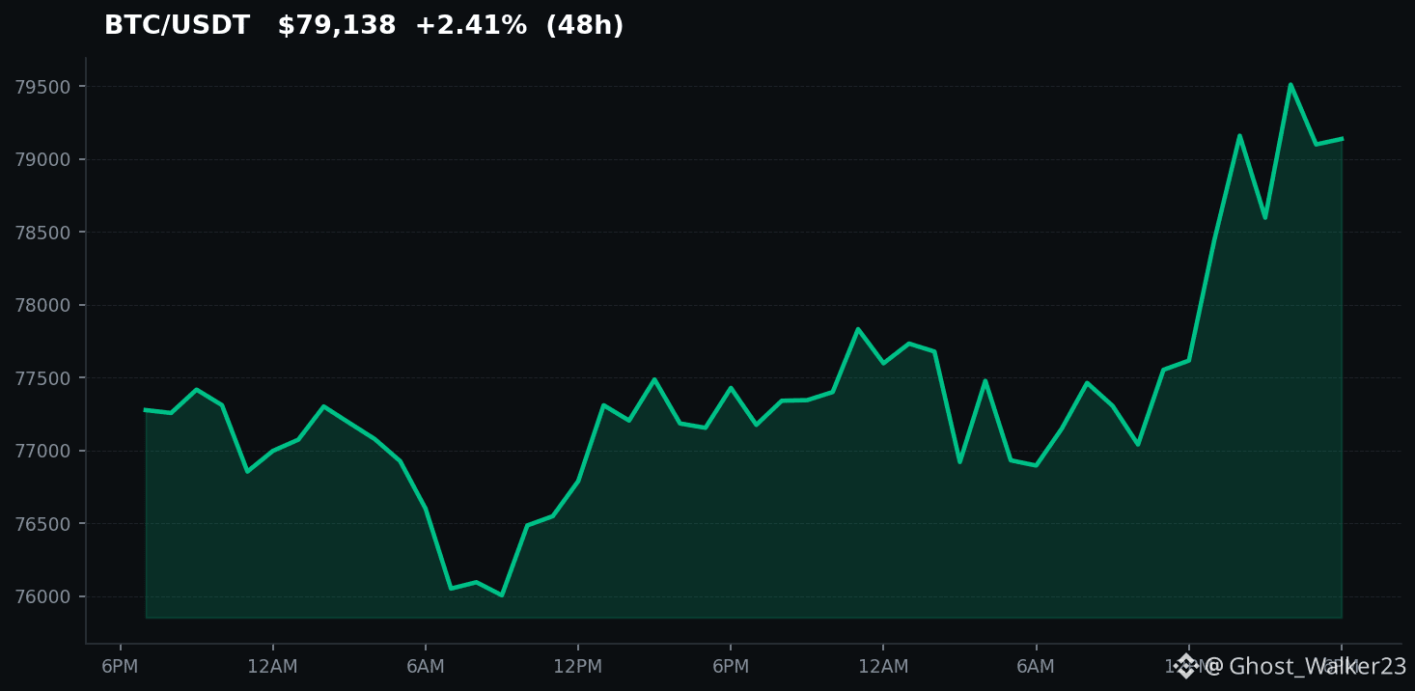
Task: Click the 77000 y-axis label
Action: [43, 452]
